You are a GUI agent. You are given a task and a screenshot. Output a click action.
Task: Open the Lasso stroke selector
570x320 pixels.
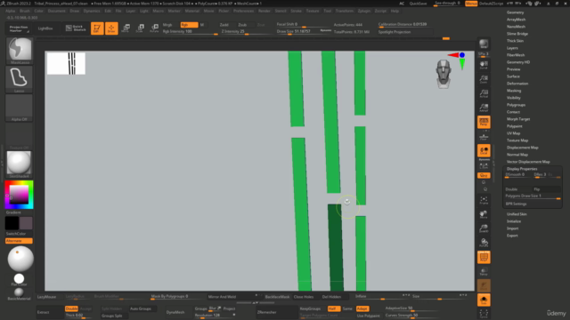tap(19, 79)
